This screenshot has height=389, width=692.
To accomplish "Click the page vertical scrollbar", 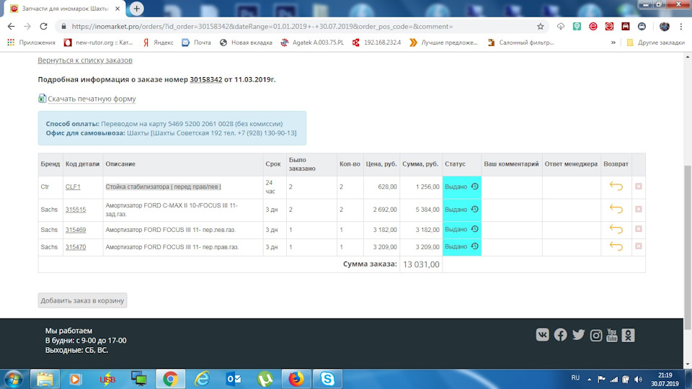I will click(688, 247).
